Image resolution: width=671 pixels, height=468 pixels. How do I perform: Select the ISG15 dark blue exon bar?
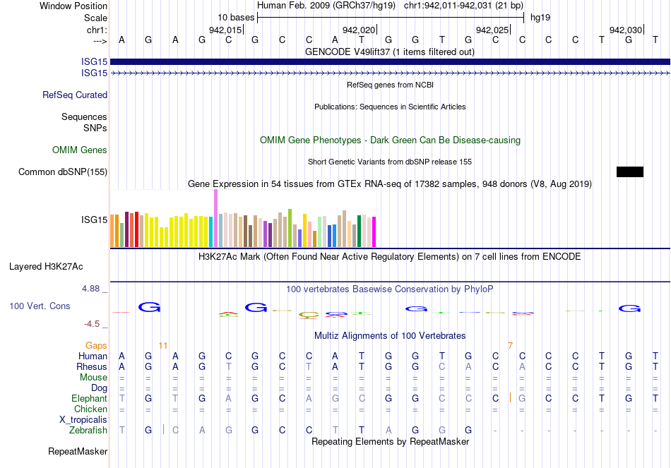(390, 62)
